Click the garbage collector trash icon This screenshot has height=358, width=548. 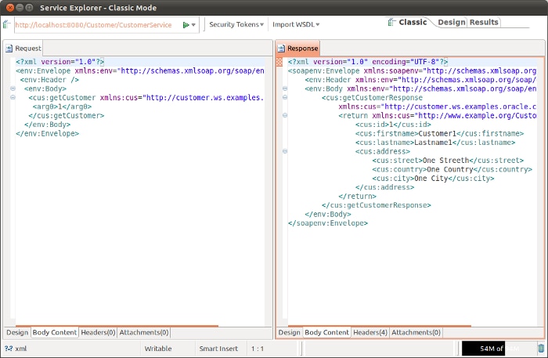coord(540,348)
